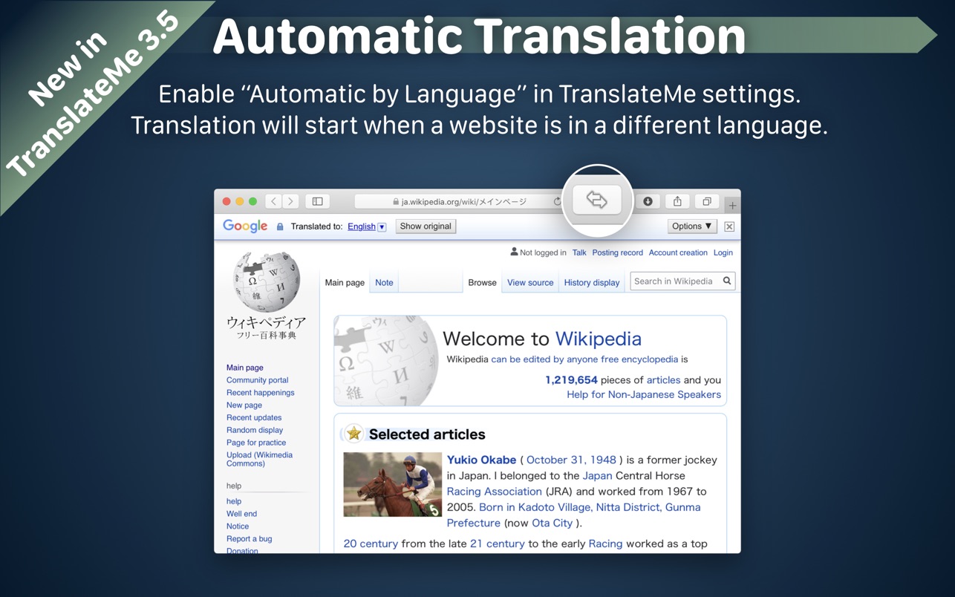Open Main page in the sidebar
This screenshot has width=955, height=597.
(245, 368)
